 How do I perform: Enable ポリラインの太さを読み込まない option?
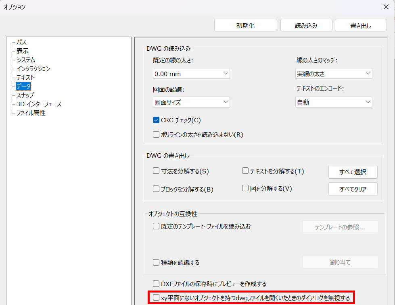click(156, 134)
